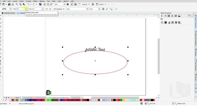
Task: Expand the Undo history dropdown arrow
Action: coord(31,4)
